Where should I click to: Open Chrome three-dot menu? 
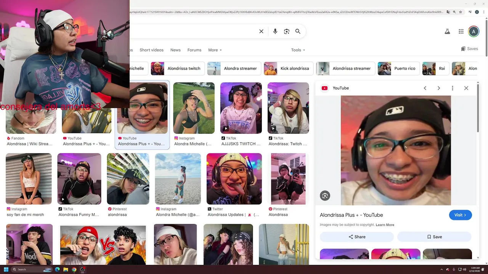coord(483,12)
